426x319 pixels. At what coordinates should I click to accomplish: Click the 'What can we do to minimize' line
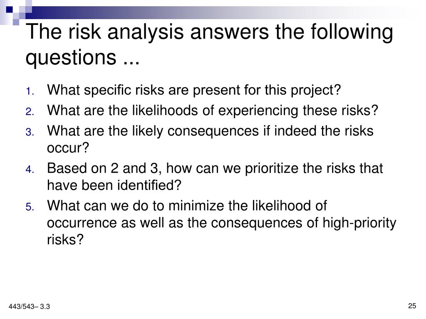coord(187,206)
